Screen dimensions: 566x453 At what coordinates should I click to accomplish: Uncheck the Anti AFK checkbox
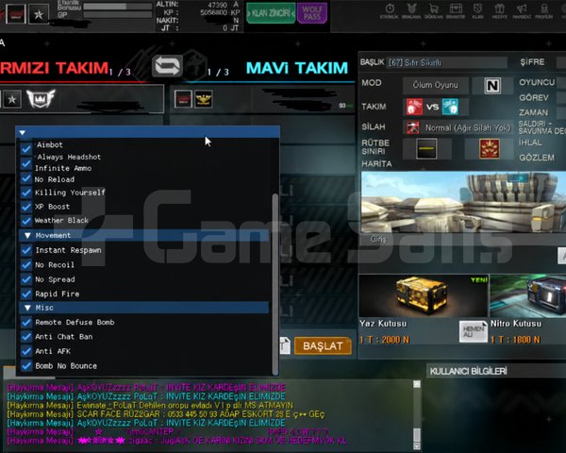pos(26,351)
